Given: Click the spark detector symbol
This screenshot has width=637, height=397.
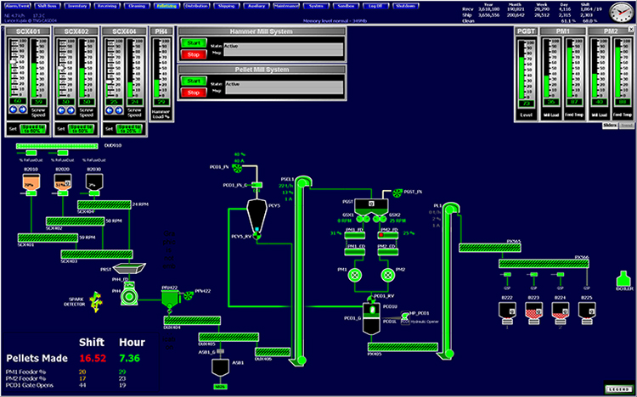Looking at the screenshot, I should tap(96, 302).
